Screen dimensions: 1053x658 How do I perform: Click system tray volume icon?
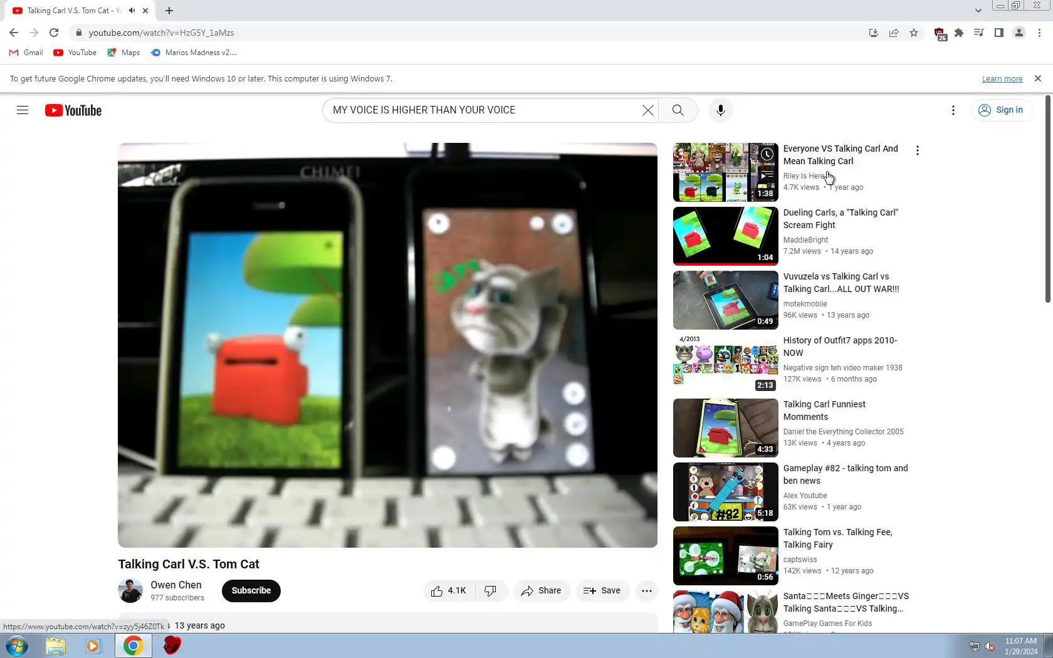click(990, 646)
